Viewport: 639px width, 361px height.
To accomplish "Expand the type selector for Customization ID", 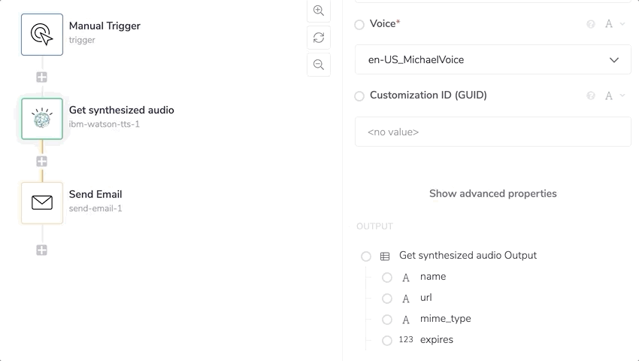I will click(x=614, y=96).
